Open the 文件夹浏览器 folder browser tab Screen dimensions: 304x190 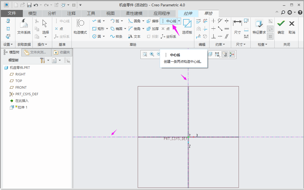(x=37, y=52)
